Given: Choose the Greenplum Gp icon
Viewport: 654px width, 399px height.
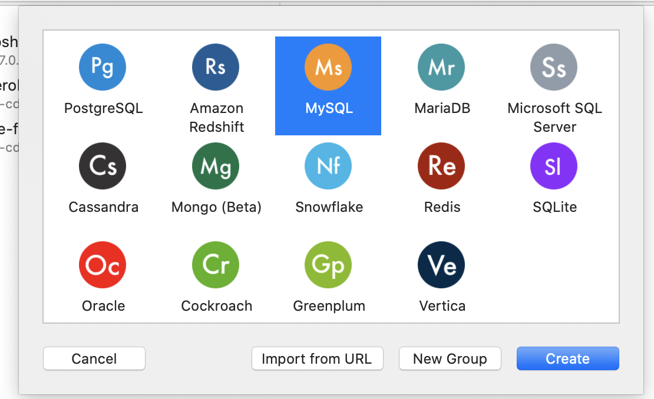Looking at the screenshot, I should click(328, 265).
